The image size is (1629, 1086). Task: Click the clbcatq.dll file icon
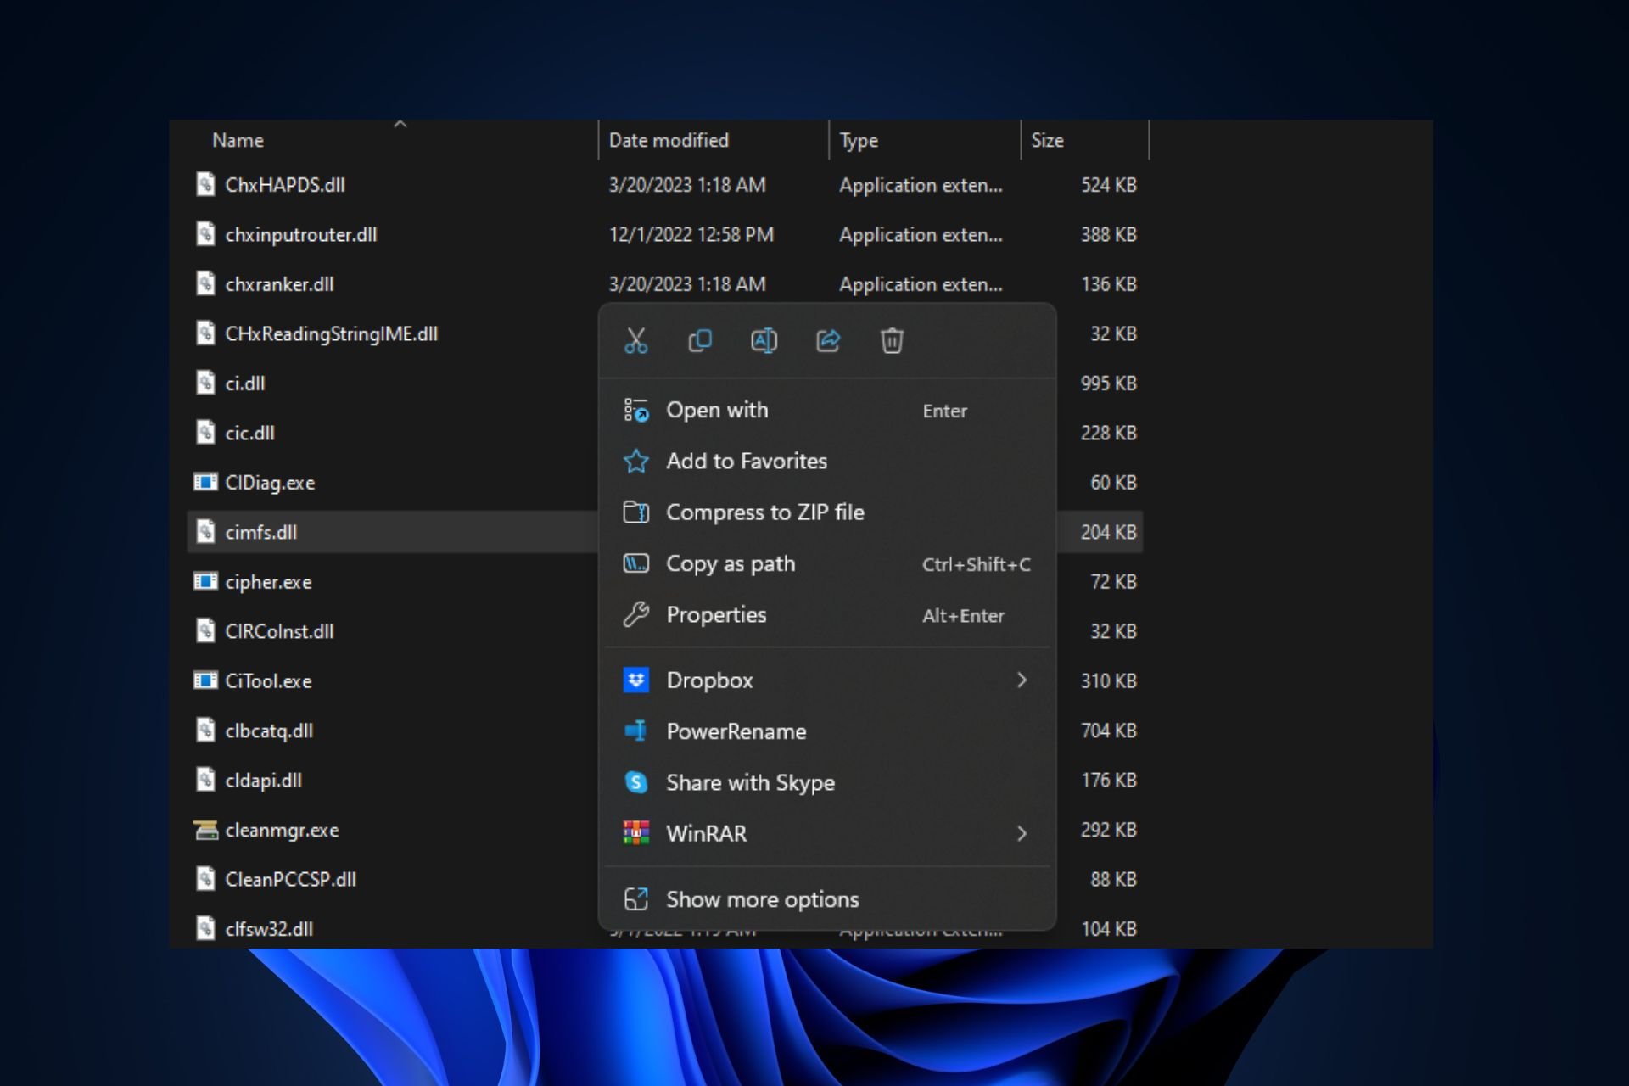point(205,731)
